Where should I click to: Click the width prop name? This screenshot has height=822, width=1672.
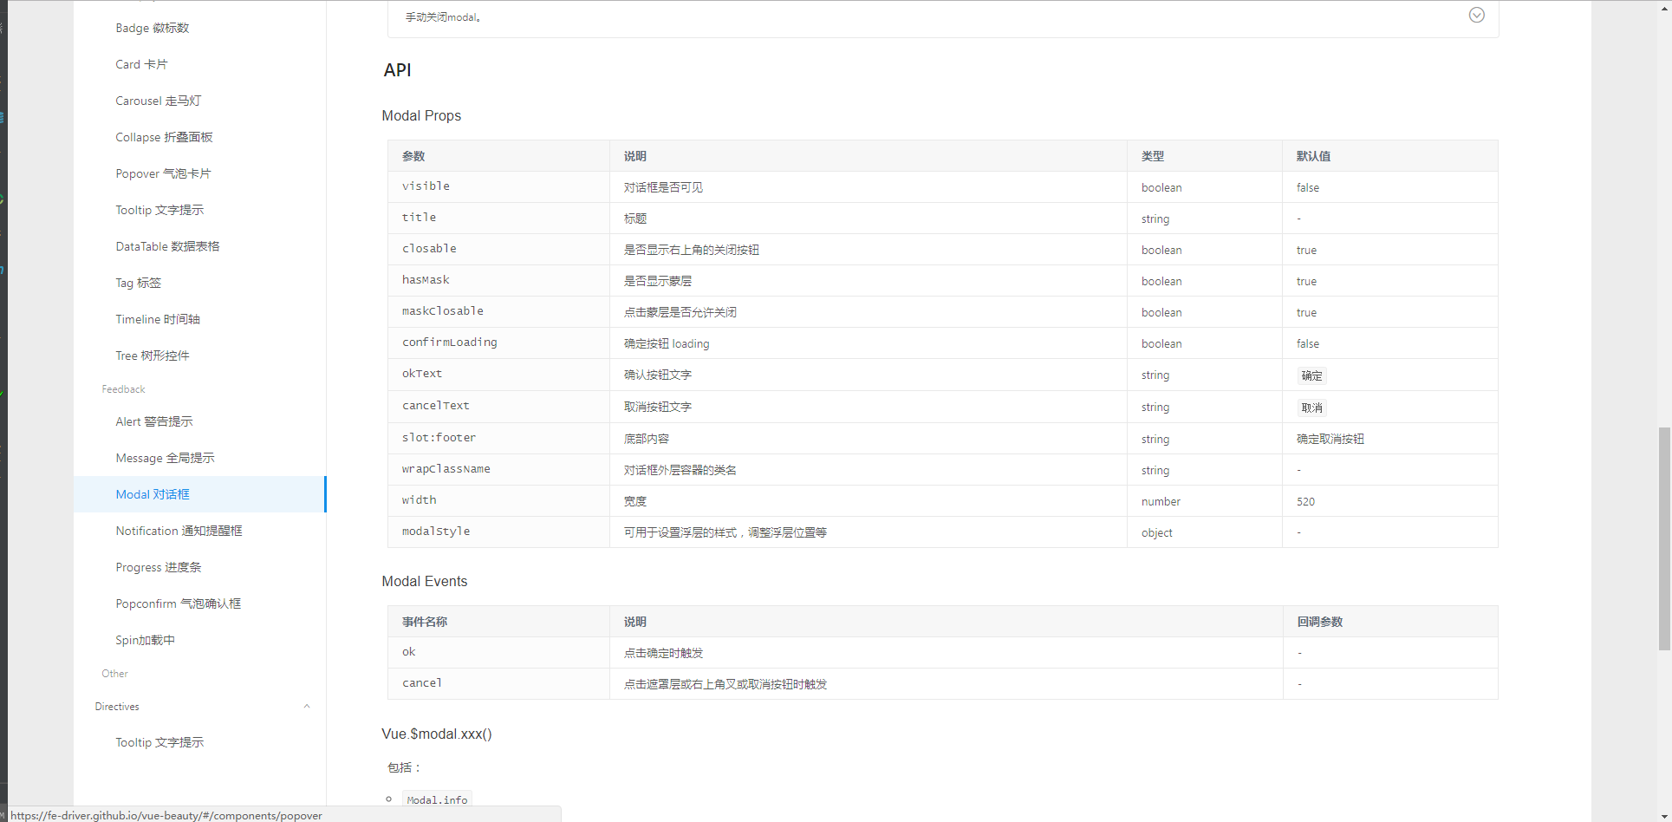pyautogui.click(x=419, y=500)
